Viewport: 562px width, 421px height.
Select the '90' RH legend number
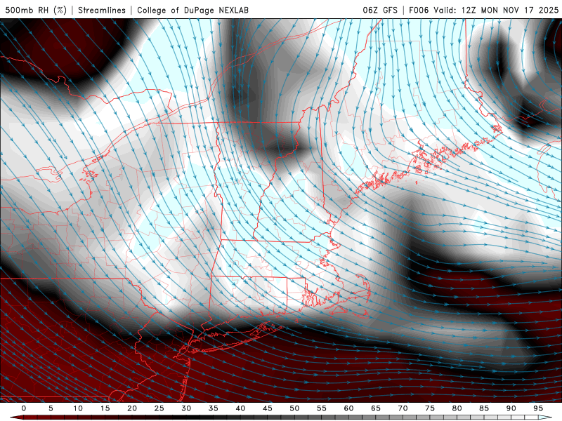click(511, 408)
